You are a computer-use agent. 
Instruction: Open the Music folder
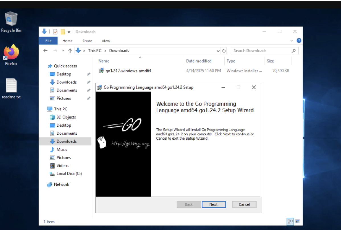point(62,149)
